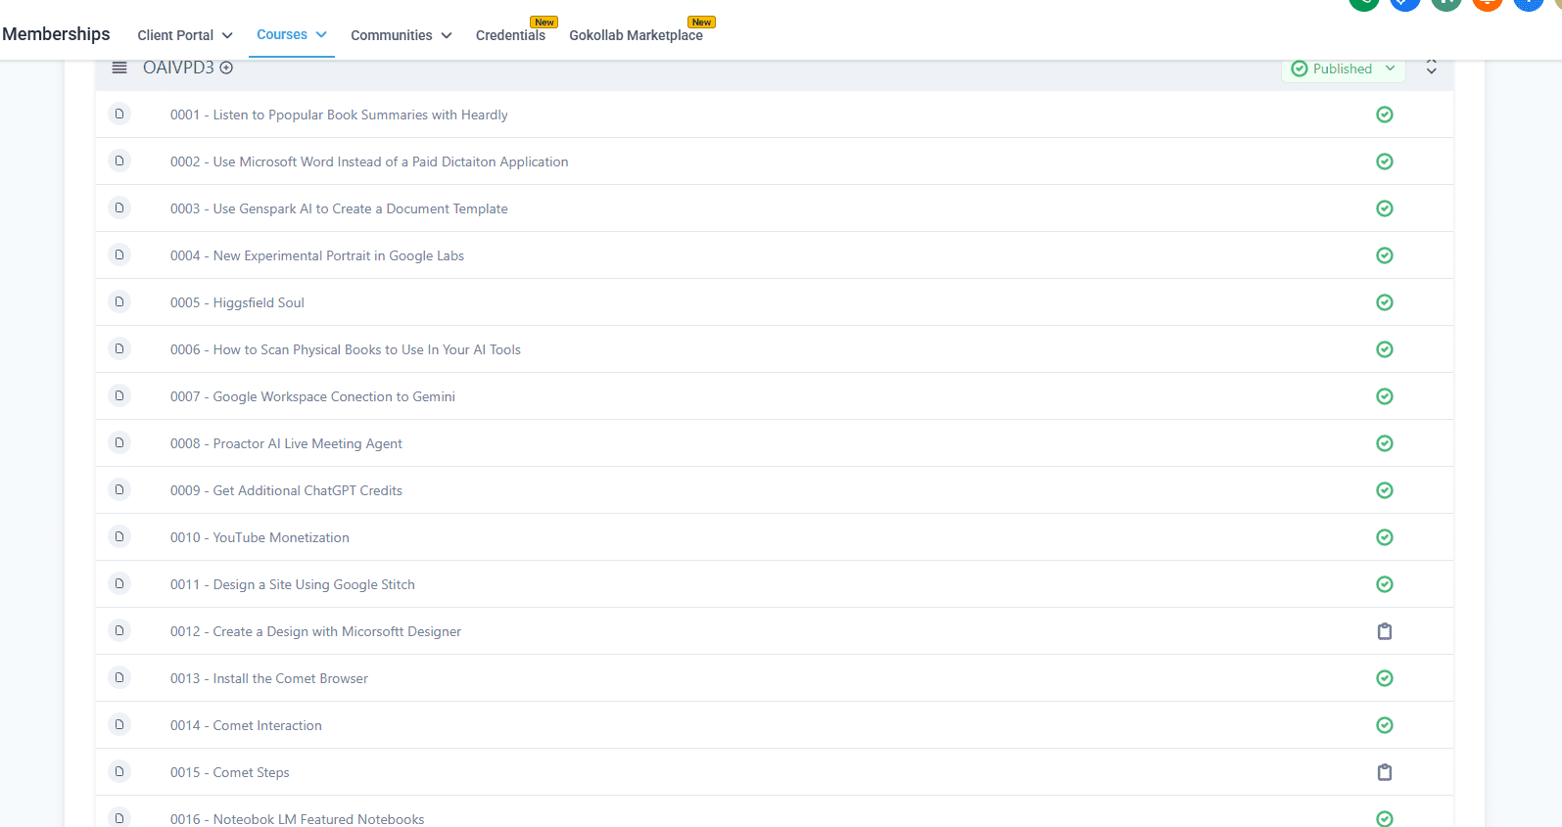Image resolution: width=1562 pixels, height=827 pixels.
Task: Click the draft clipboard icon for Comet Steps
Action: coord(1384,772)
